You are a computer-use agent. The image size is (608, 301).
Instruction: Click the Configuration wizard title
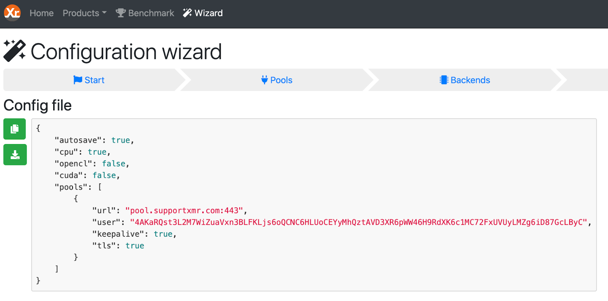tap(126, 52)
